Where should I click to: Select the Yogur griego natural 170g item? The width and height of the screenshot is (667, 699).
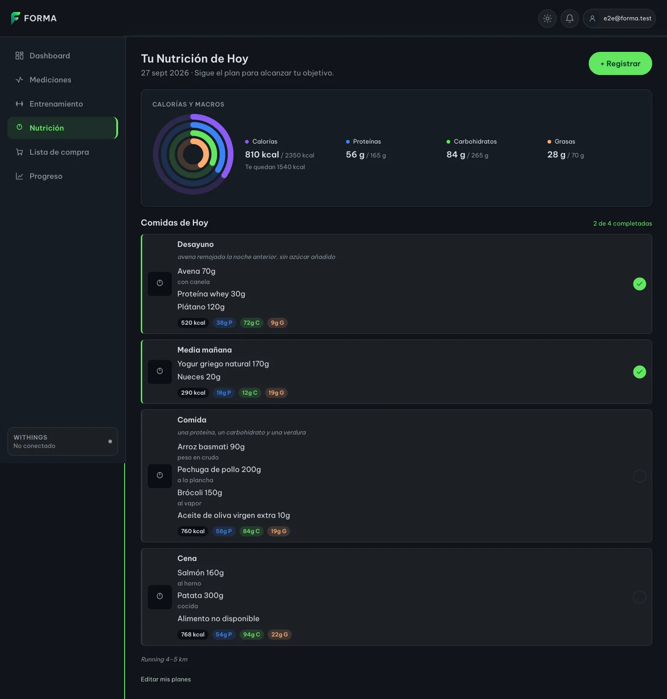click(223, 364)
